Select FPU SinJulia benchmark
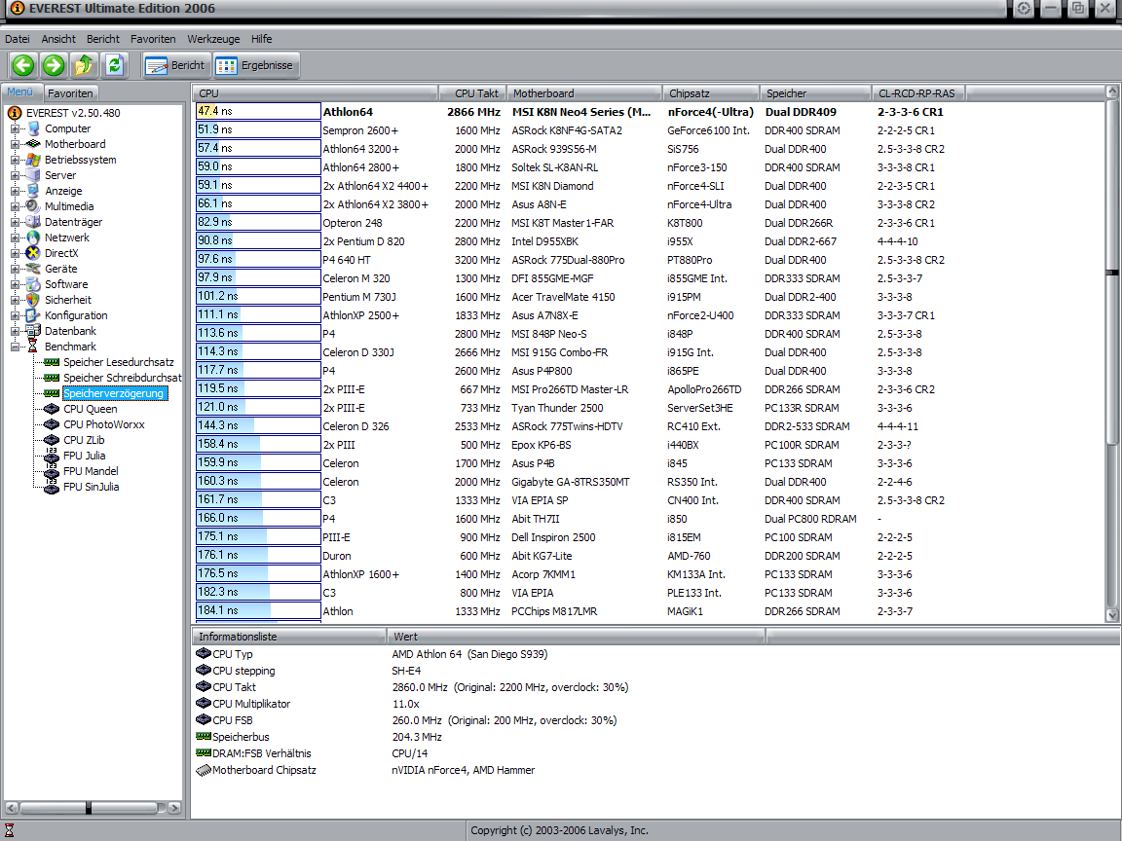The height and width of the screenshot is (841, 1122). [91, 487]
